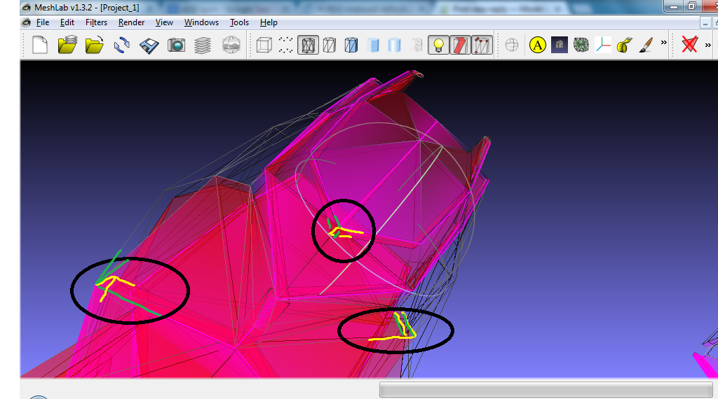Viewport: 718px width, 399px height.
Task: Toggle the light bulb lighting button
Action: click(x=438, y=45)
